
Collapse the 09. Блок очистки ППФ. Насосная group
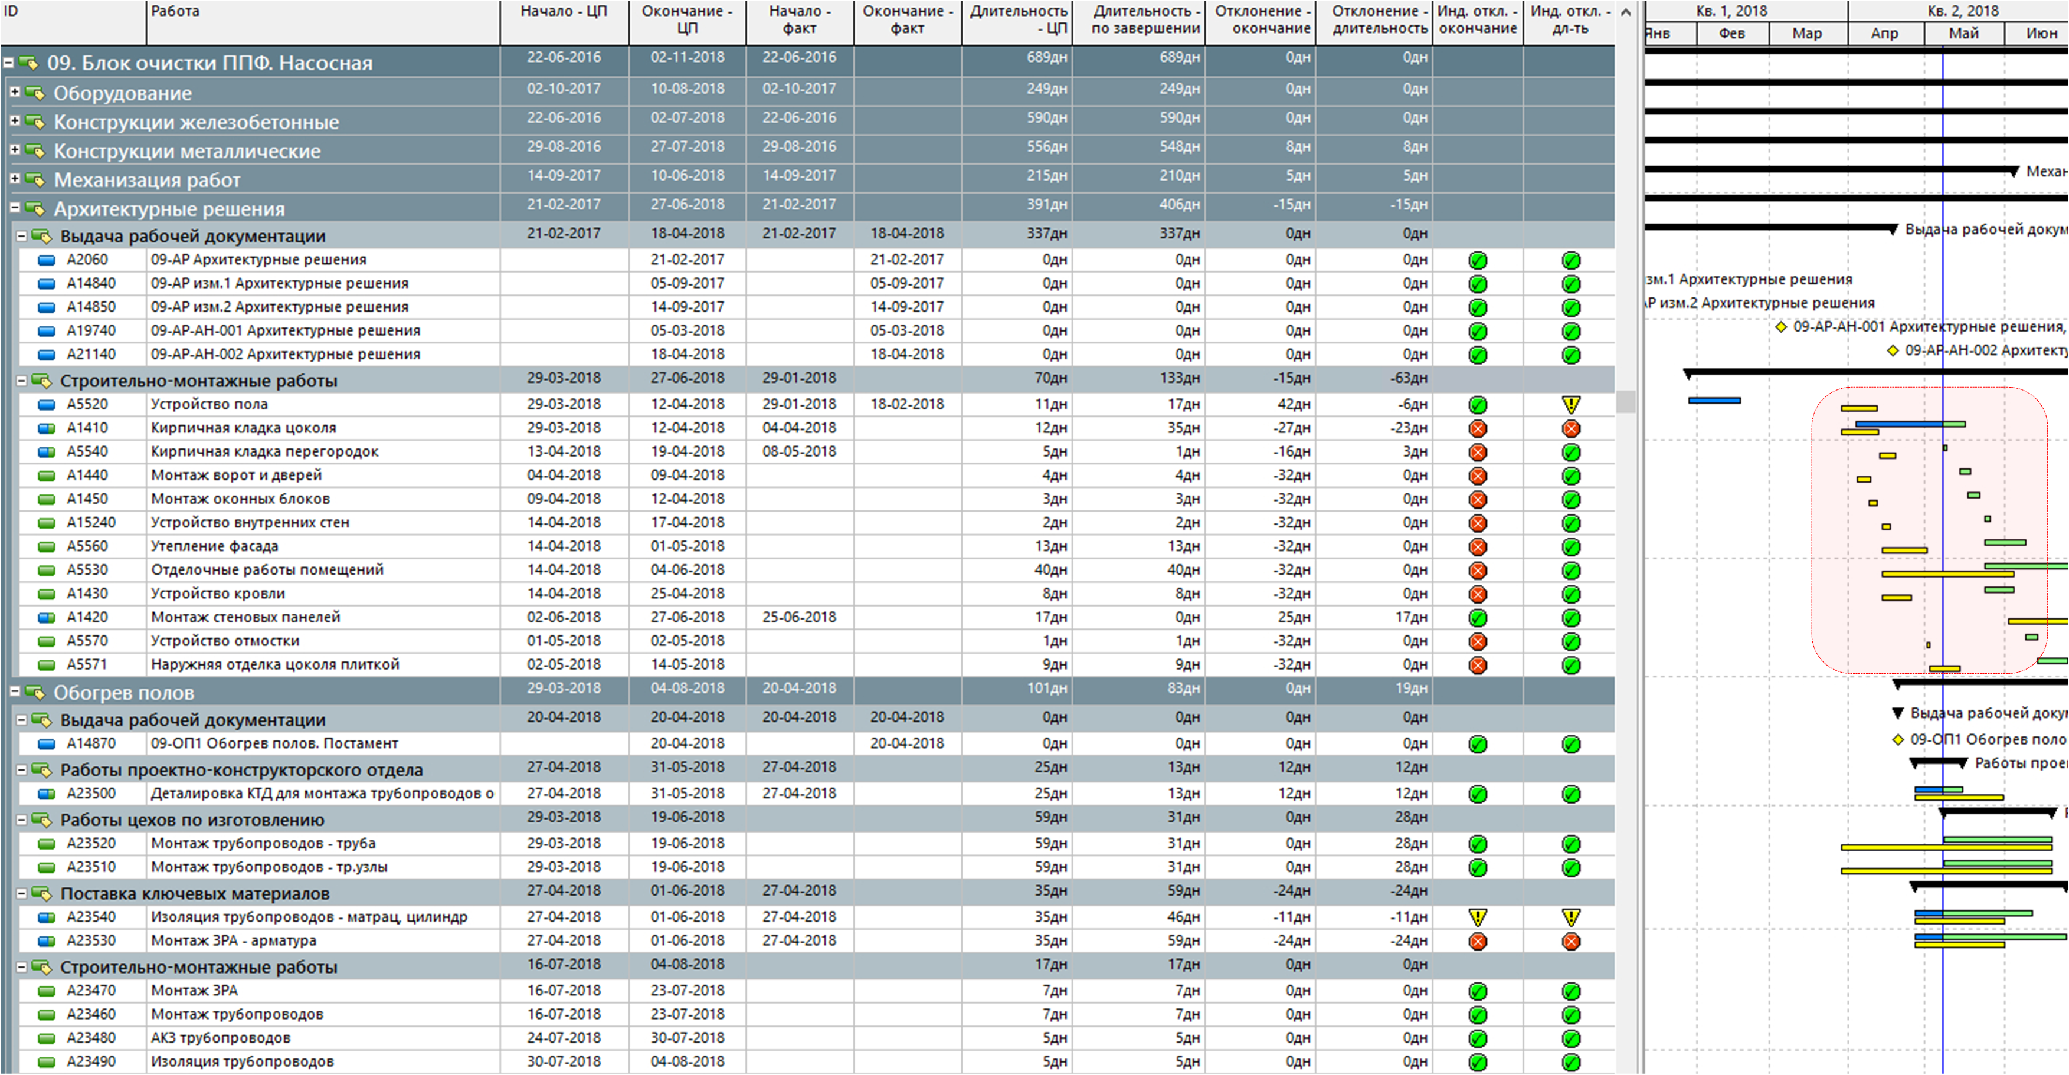[8, 62]
